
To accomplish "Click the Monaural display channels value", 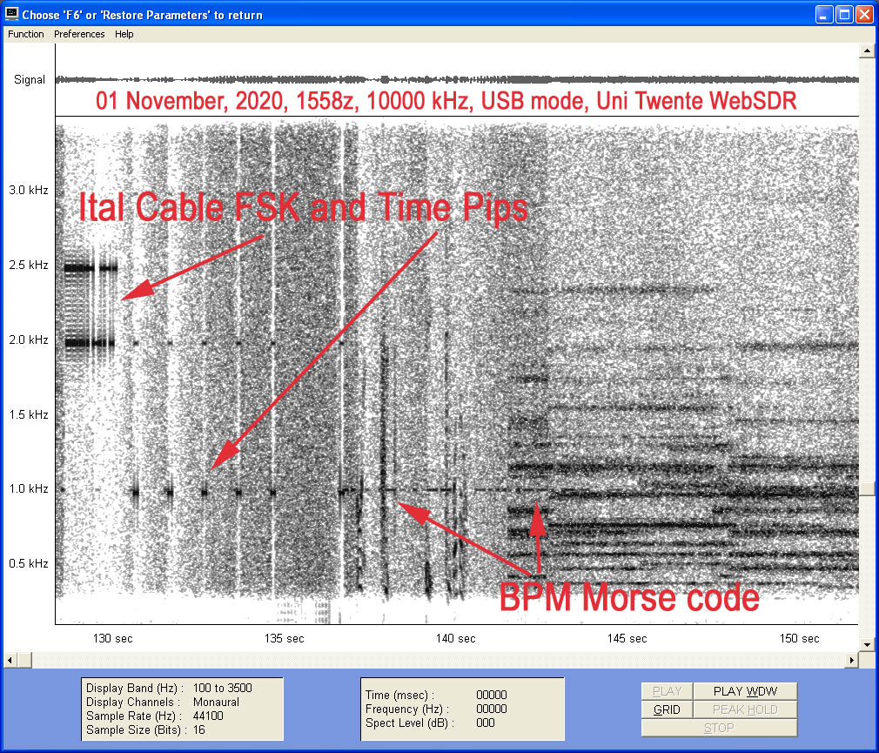I will pos(216,702).
